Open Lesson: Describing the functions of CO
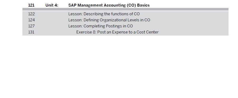 pos(104,14)
